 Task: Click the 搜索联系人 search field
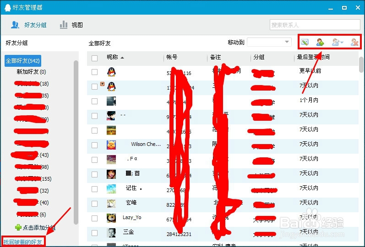pyautogui.click(x=315, y=25)
